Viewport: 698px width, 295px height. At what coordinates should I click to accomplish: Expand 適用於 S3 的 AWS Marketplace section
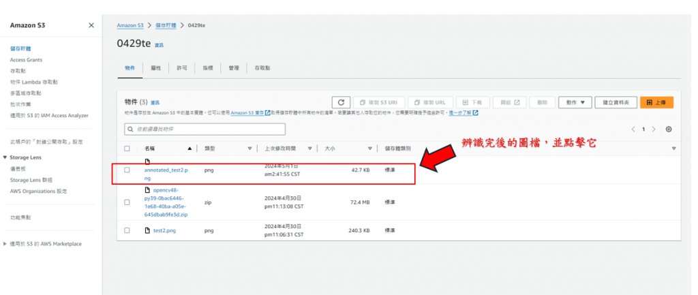[x=5, y=244]
